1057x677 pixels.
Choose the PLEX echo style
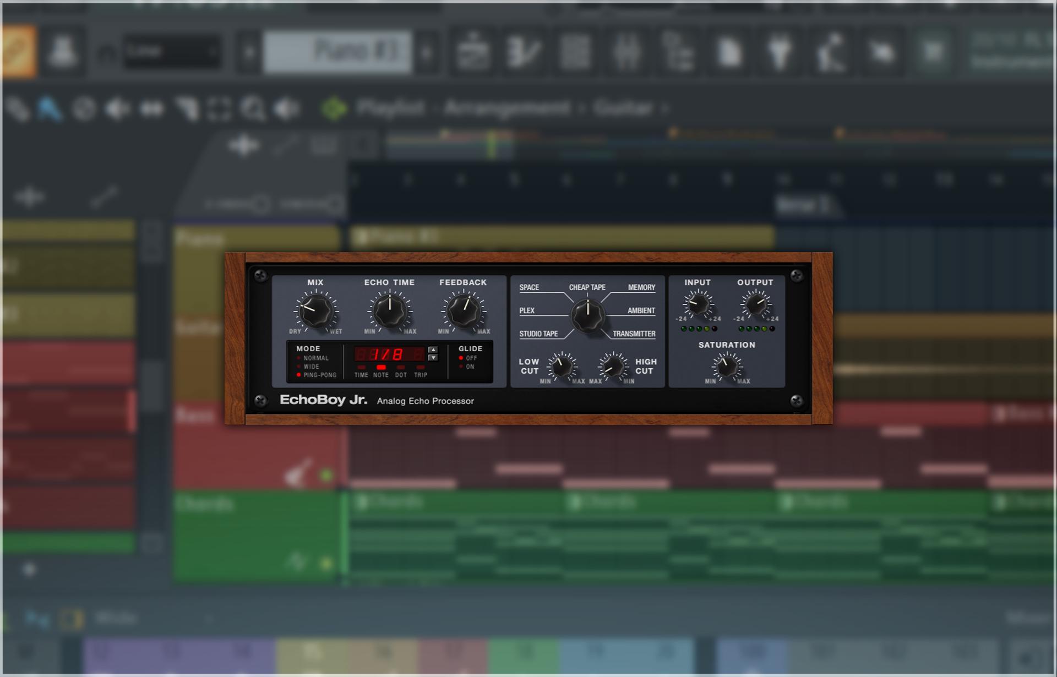click(x=527, y=310)
